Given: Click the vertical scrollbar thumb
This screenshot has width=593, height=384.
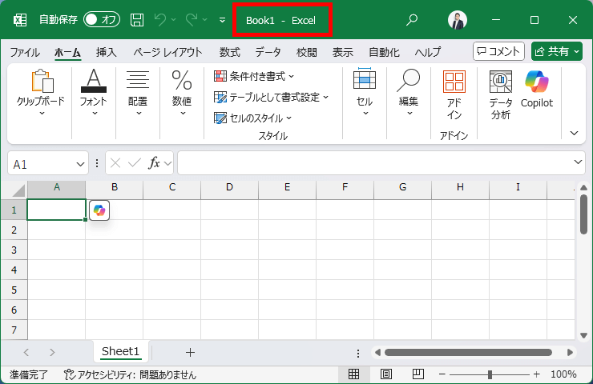Looking at the screenshot, I should point(583,214).
